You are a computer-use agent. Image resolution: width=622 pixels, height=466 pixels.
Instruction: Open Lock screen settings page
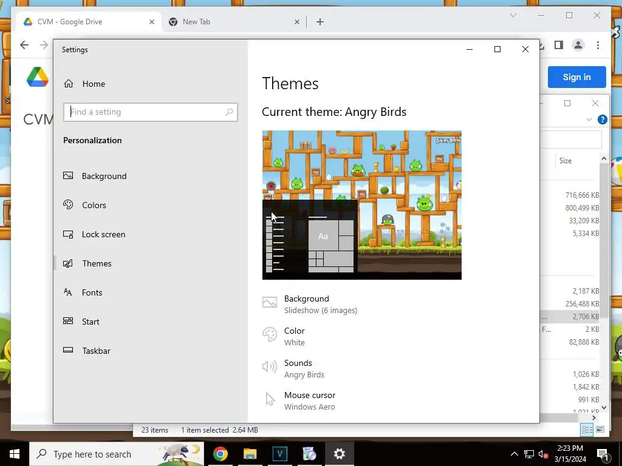pyautogui.click(x=94, y=234)
